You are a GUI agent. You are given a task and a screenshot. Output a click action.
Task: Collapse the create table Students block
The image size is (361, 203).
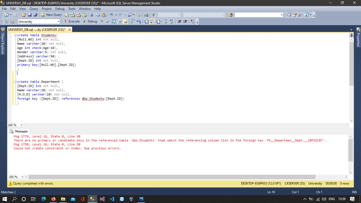(x=15, y=35)
